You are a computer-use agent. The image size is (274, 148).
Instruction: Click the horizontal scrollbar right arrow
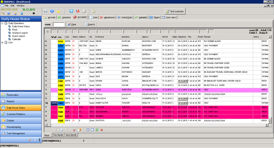(267, 125)
